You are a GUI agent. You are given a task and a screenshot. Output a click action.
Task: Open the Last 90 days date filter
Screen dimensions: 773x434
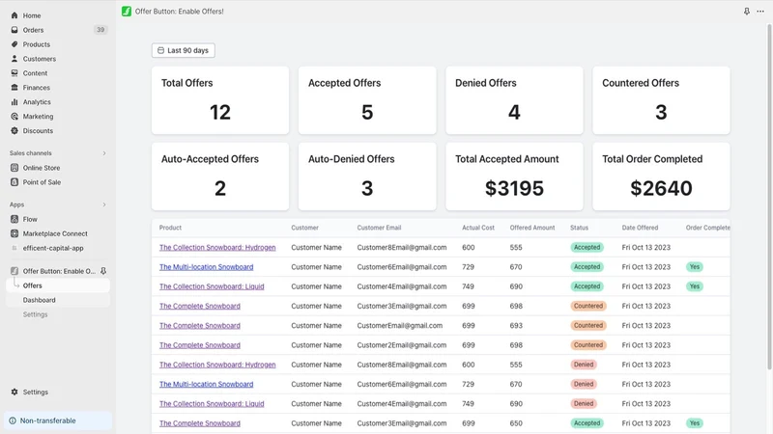coord(184,50)
